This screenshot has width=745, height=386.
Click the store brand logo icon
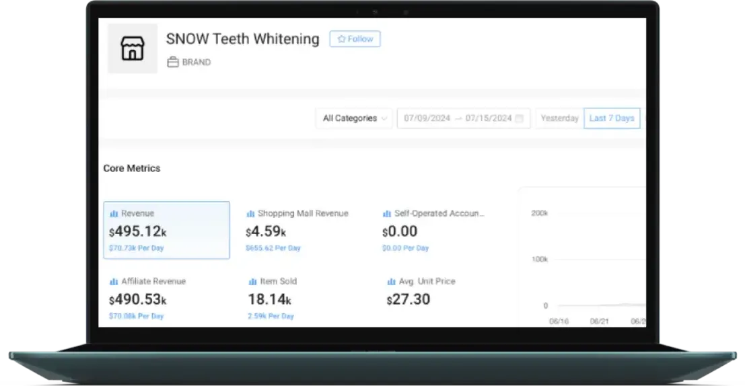tap(132, 48)
